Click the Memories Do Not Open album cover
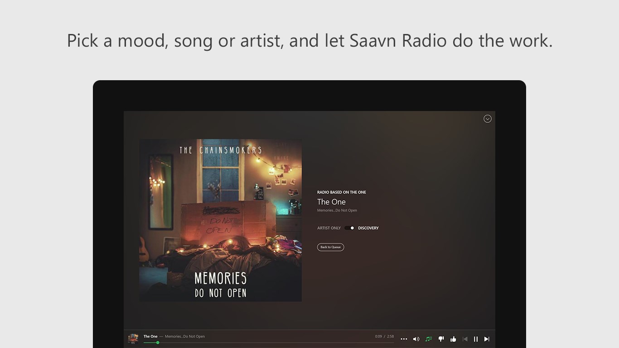This screenshot has width=619, height=348. tap(221, 220)
